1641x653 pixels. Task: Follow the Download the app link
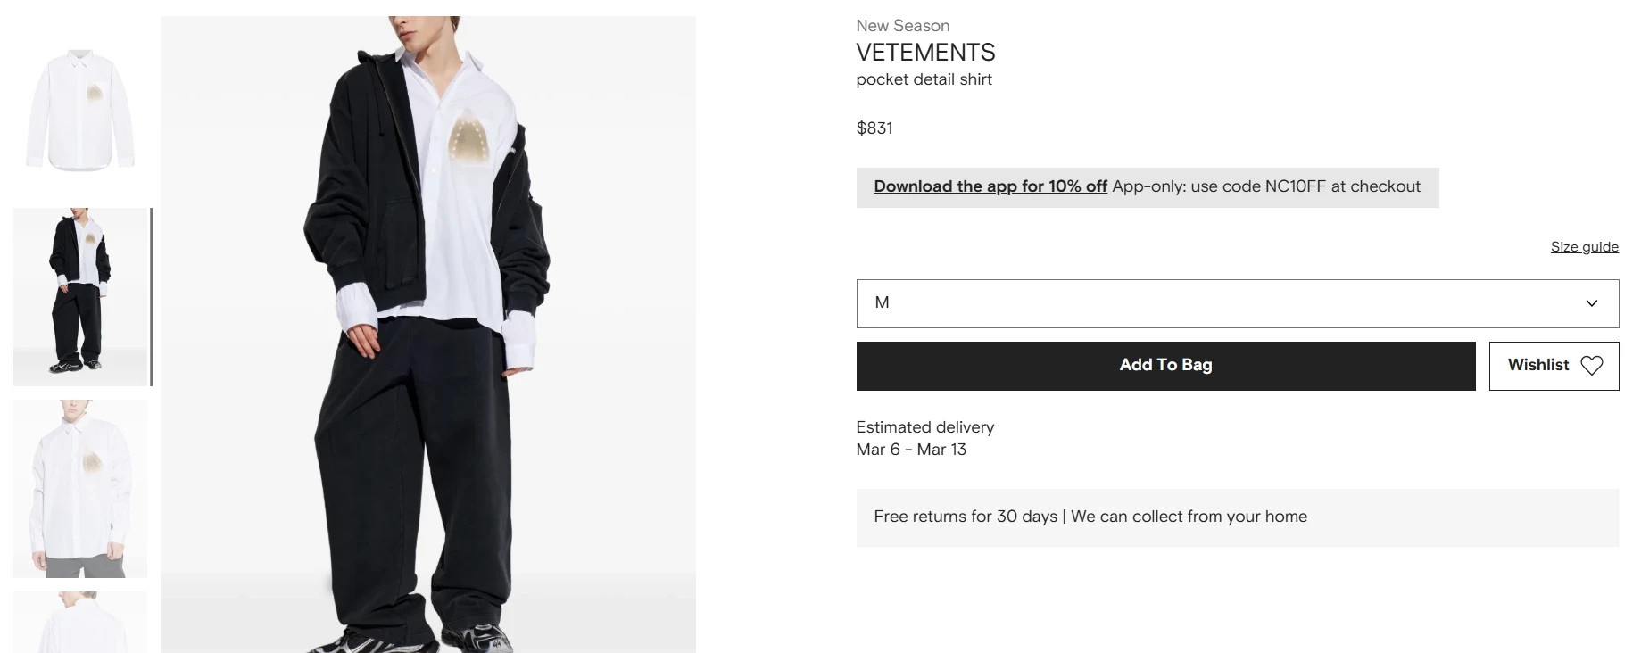[x=990, y=186]
